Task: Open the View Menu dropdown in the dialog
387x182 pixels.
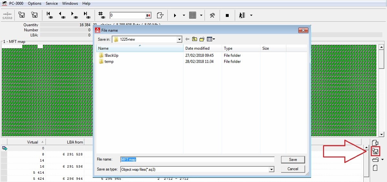Action: (211, 39)
